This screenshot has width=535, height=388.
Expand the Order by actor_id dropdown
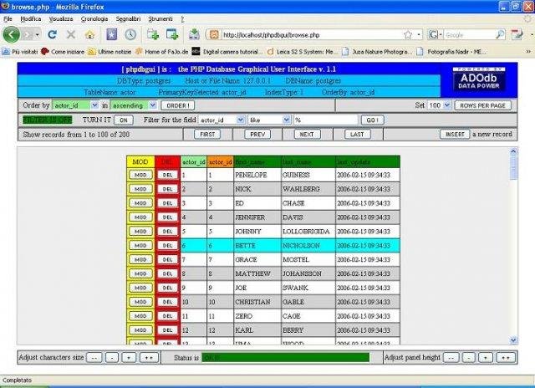point(94,105)
